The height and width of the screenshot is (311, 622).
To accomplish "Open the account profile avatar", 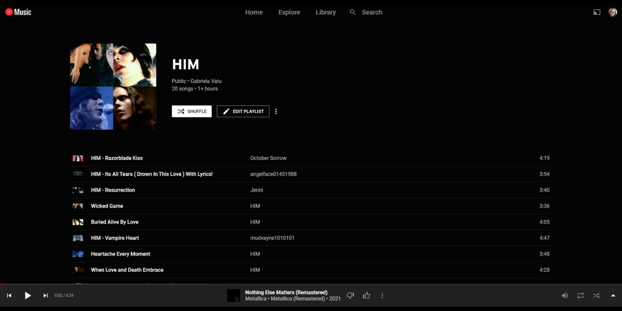I will [x=613, y=12].
